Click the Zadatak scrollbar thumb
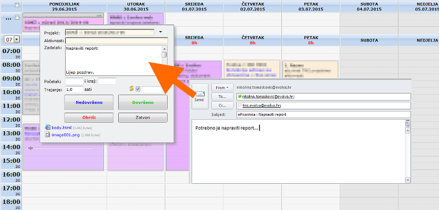This screenshot has width=439, height=210. (165, 55)
